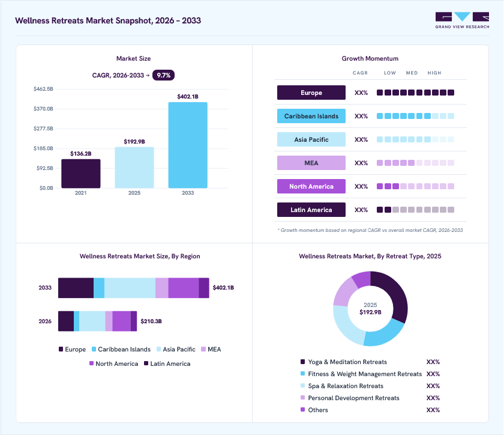This screenshot has height=435, width=504.
Task: Click the Wellness Retreats Market Snapshot title
Action: point(108,20)
